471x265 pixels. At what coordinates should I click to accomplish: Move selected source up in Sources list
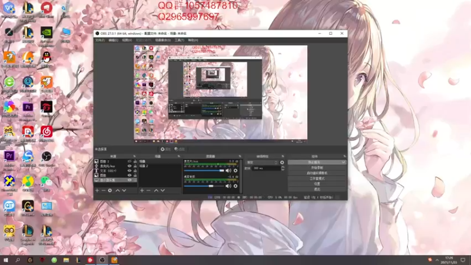coord(118,190)
